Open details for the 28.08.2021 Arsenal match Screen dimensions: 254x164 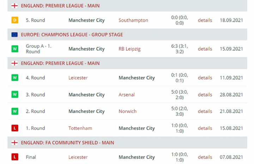tap(205, 94)
